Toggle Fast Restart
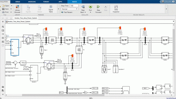 pyautogui.click(x=67, y=12)
